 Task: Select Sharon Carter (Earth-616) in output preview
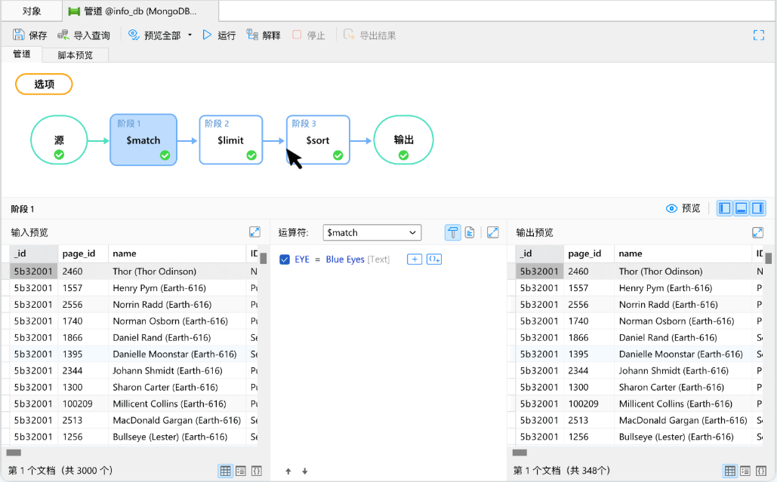coord(671,387)
